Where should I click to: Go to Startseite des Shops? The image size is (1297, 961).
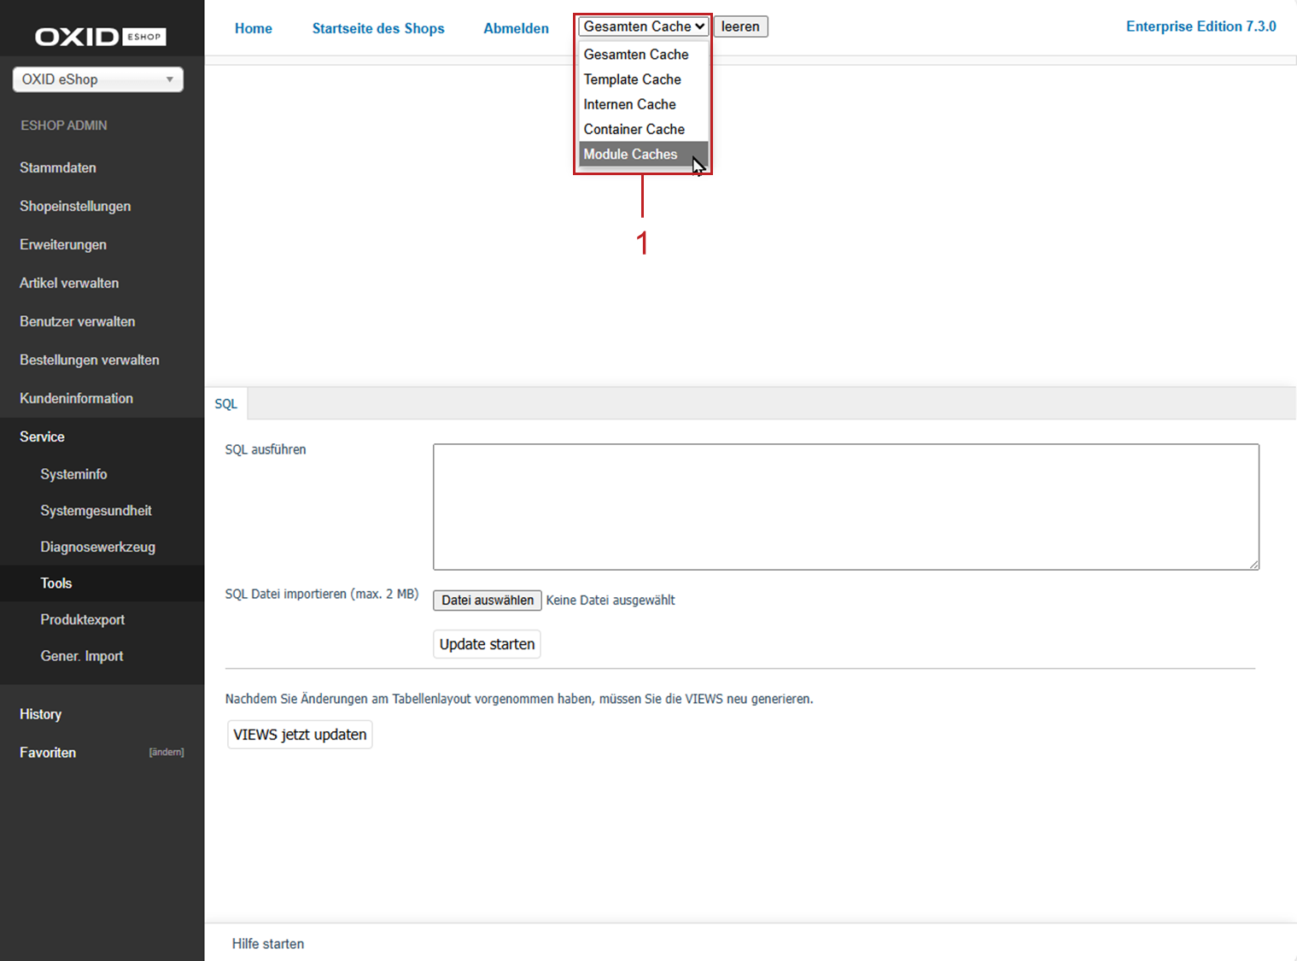point(378,28)
